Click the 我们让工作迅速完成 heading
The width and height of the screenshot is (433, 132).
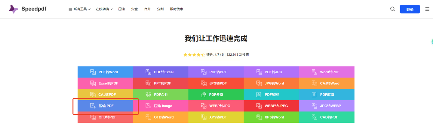coord(216,39)
